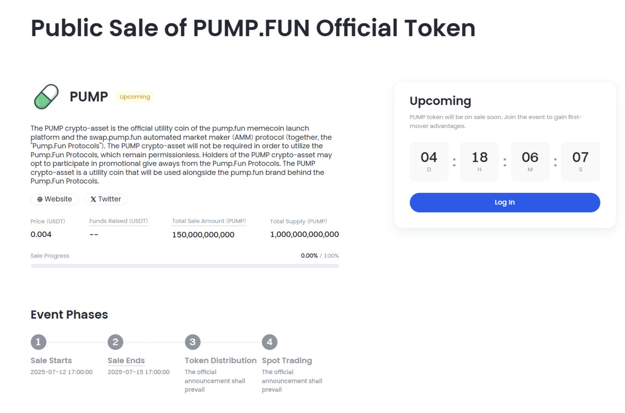Open the Website link pill
Image resolution: width=625 pixels, height=413 pixels.
pos(55,199)
